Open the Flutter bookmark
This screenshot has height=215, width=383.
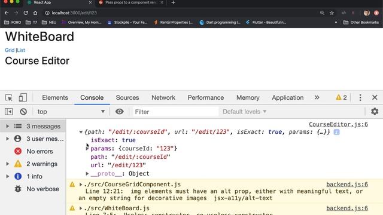pos(266,23)
